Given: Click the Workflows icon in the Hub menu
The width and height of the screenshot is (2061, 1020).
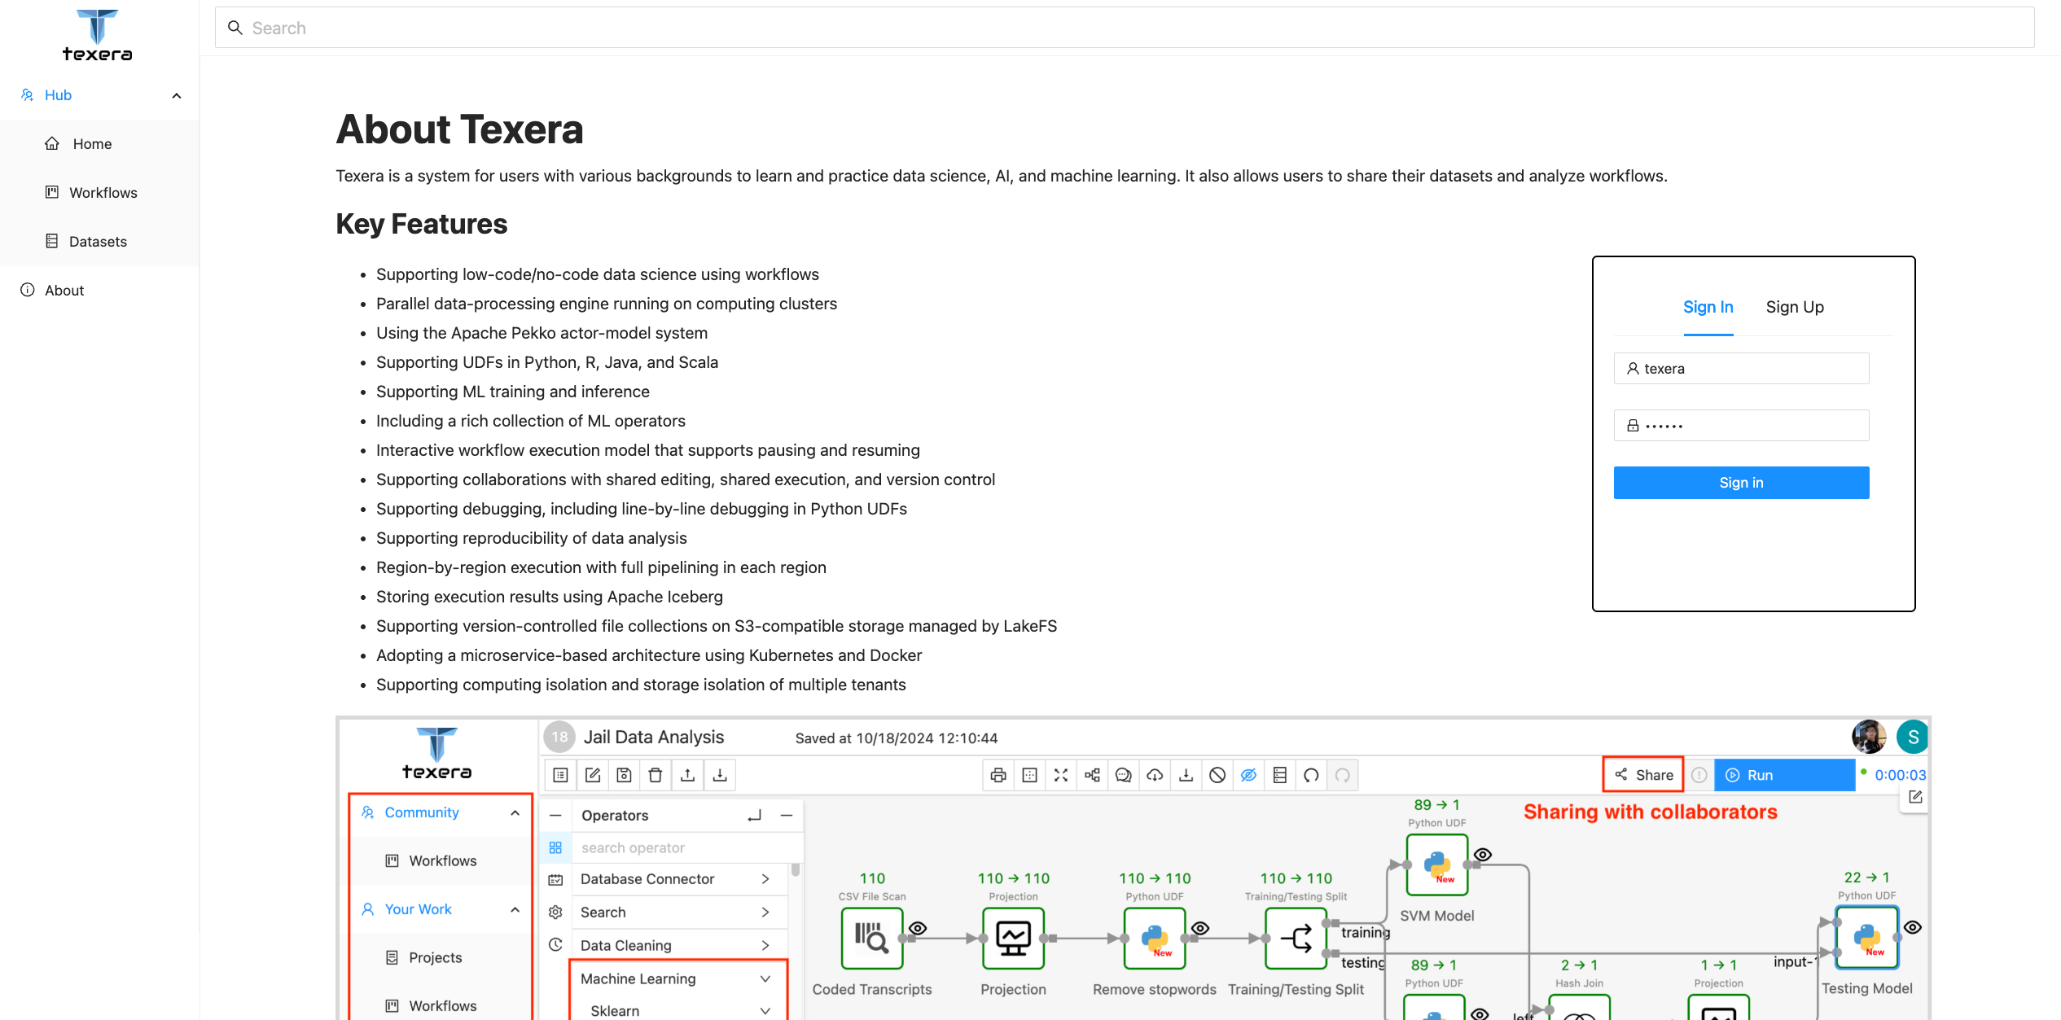Looking at the screenshot, I should [52, 192].
